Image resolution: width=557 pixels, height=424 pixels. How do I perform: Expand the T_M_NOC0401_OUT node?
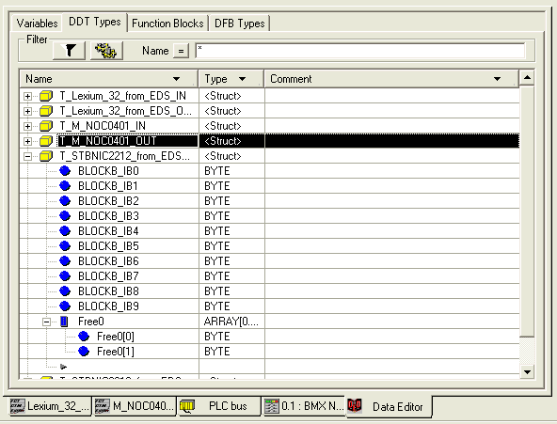click(x=27, y=141)
